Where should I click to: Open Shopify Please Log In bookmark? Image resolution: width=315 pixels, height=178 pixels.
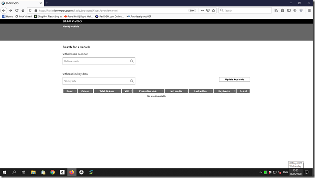click(x=48, y=16)
